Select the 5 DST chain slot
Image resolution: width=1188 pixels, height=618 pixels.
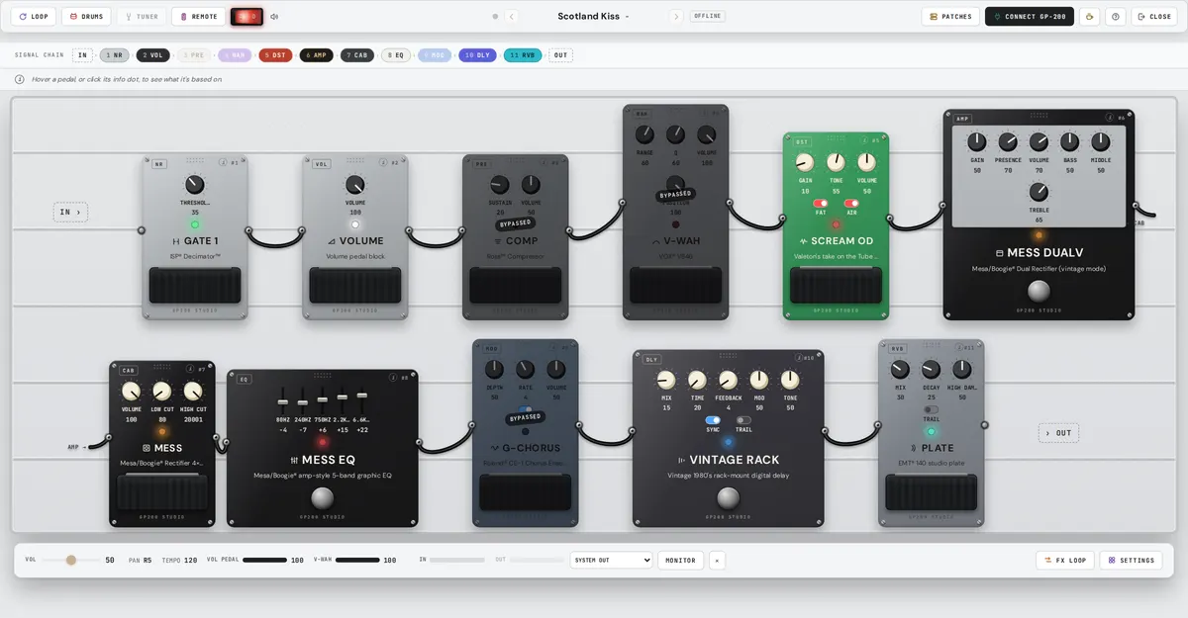(x=275, y=55)
